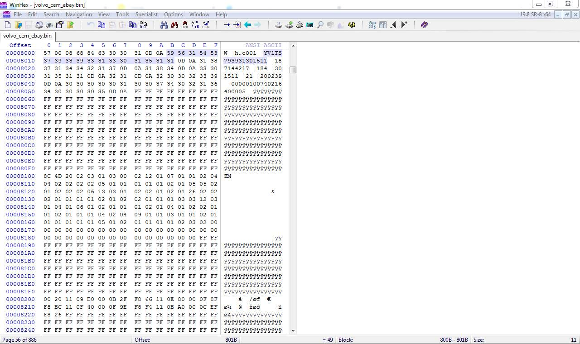Image resolution: width=580 pixels, height=344 pixels.
Task: Click the Page 56 of 886 status field
Action: [x=19, y=339]
